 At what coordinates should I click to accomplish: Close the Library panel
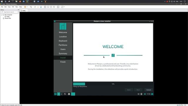pyautogui.click(x=18, y=10)
